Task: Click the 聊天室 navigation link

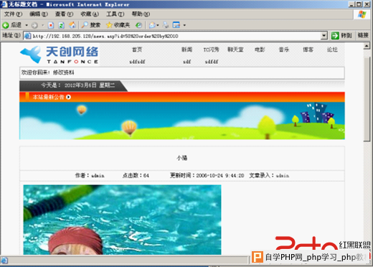Action: click(235, 50)
